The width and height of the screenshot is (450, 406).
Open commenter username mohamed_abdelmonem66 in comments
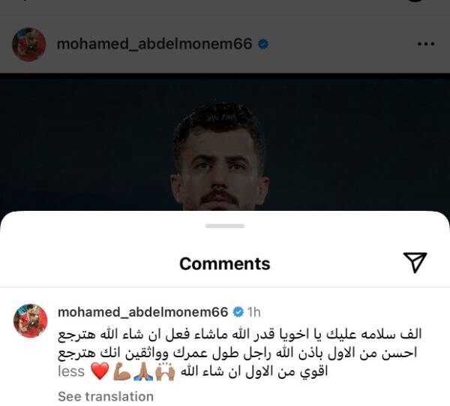(143, 312)
